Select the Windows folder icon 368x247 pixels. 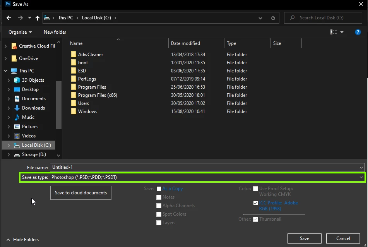click(x=74, y=111)
